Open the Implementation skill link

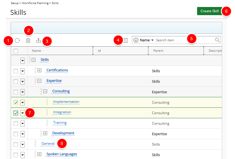66,102
